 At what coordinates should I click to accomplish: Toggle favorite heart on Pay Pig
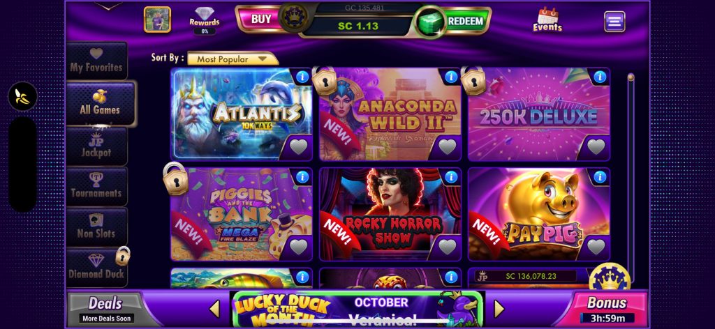(x=596, y=247)
